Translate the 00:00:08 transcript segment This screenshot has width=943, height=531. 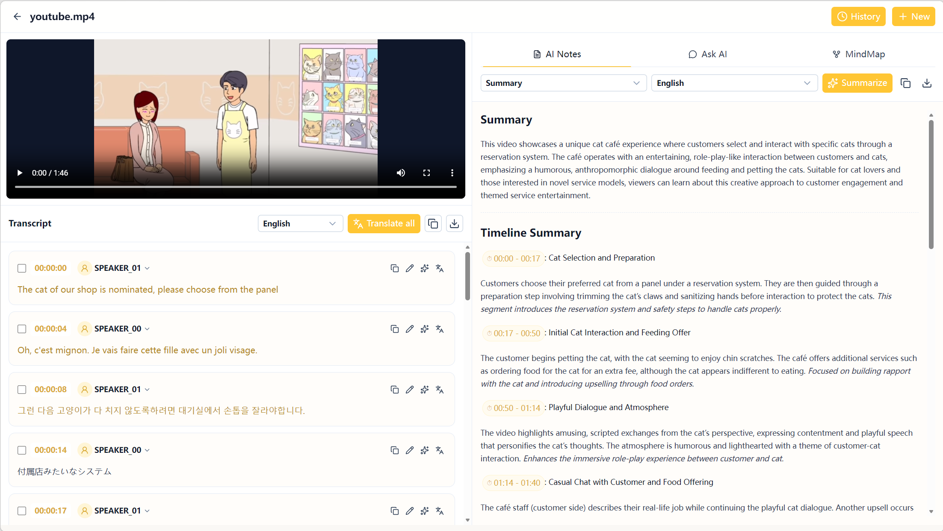pos(440,390)
